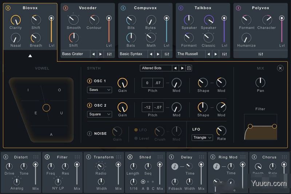Toggle the Delay effect power button

171,157
